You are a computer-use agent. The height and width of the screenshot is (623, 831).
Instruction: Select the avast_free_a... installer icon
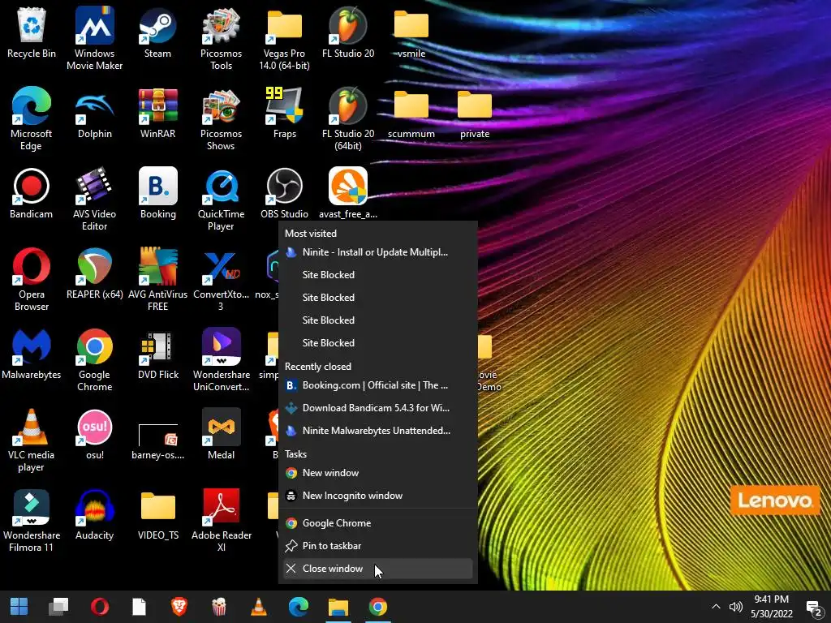pyautogui.click(x=347, y=193)
